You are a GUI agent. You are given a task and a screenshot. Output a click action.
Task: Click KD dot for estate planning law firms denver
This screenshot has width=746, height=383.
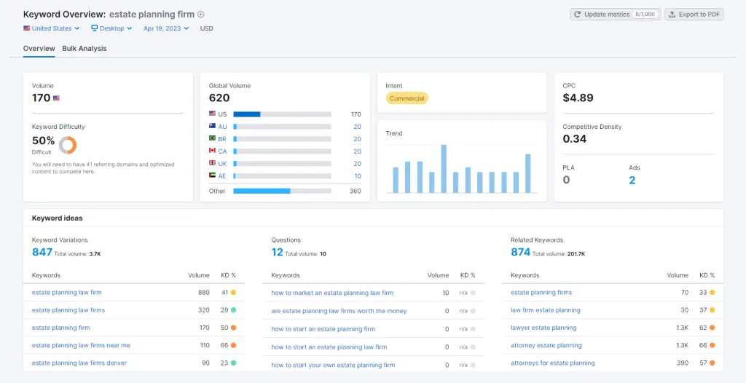234,363
